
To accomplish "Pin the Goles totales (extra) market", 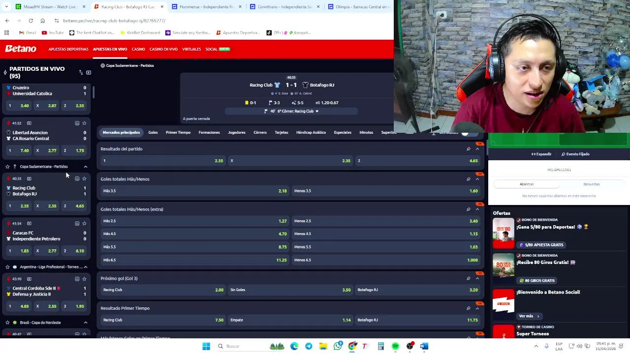I will pos(468,209).
